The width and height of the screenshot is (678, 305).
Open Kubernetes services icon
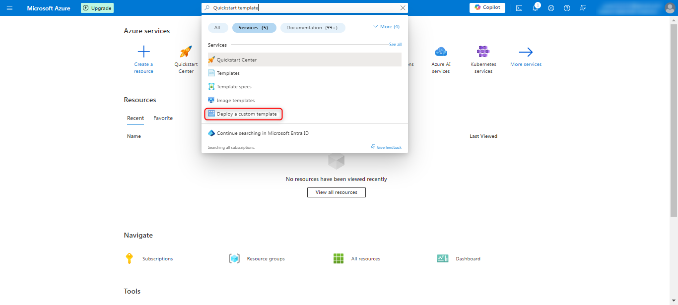[483, 52]
